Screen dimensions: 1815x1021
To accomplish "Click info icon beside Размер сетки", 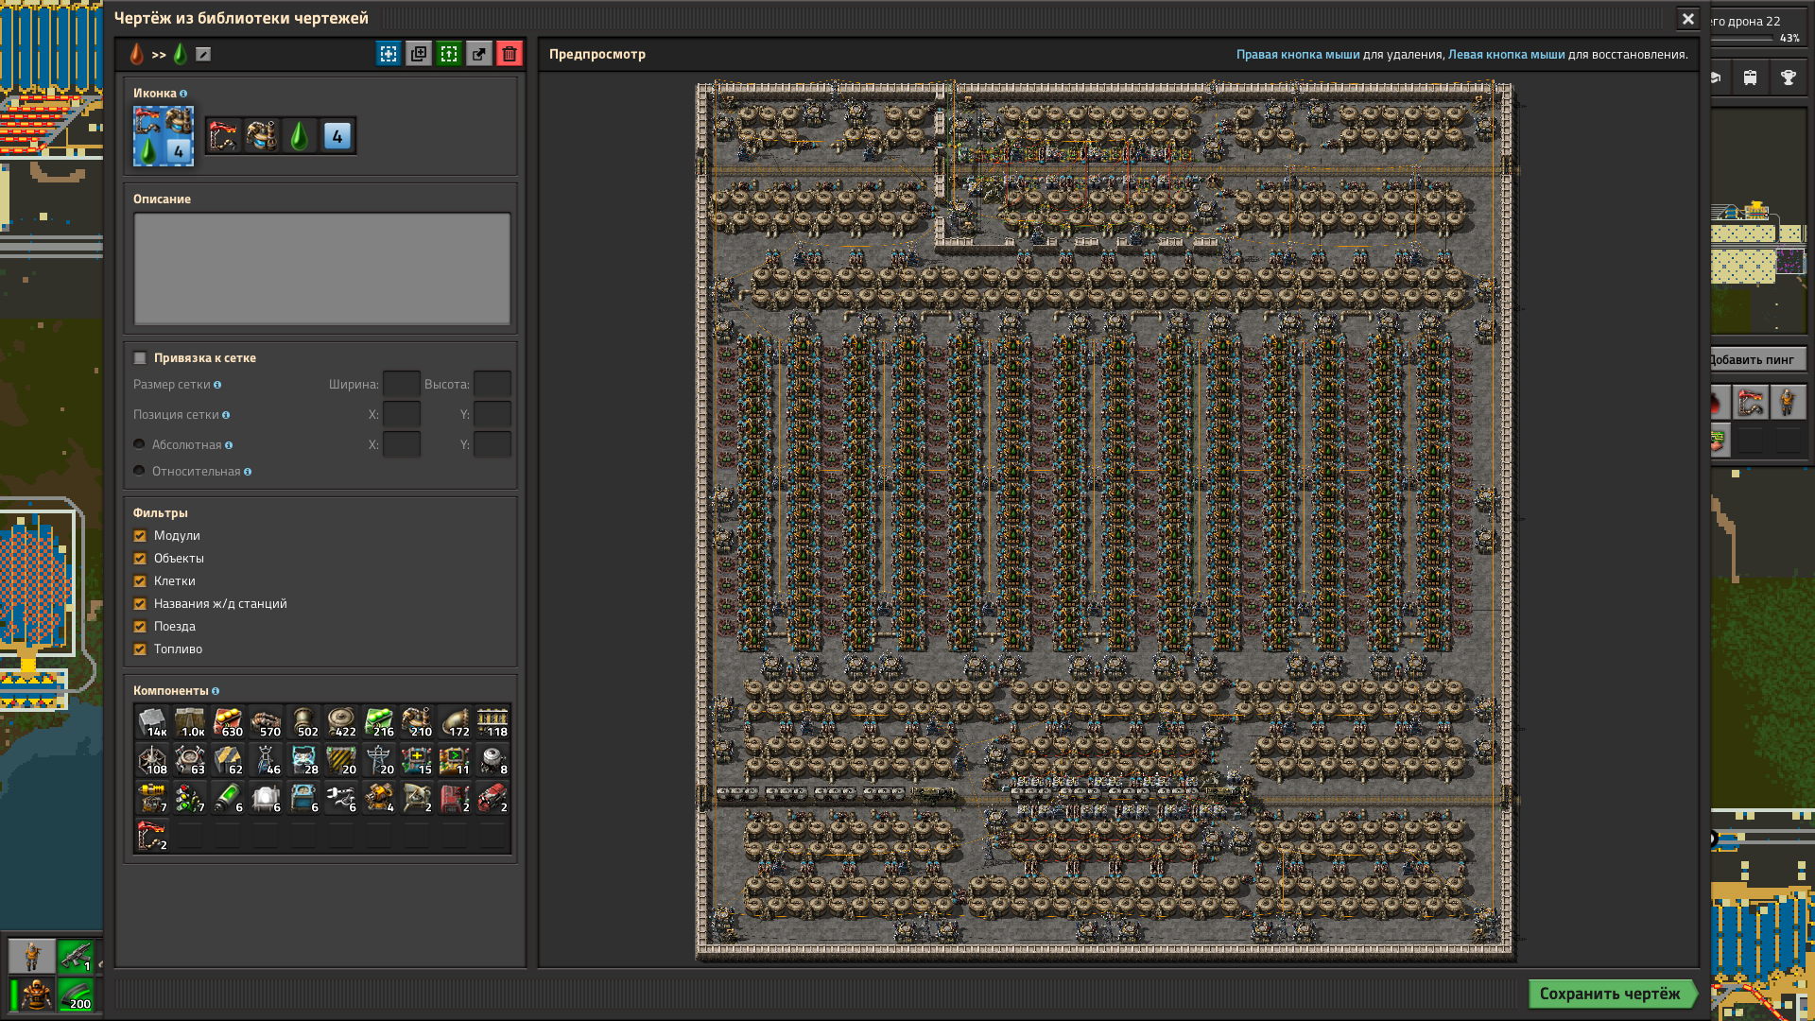I will pyautogui.click(x=217, y=385).
